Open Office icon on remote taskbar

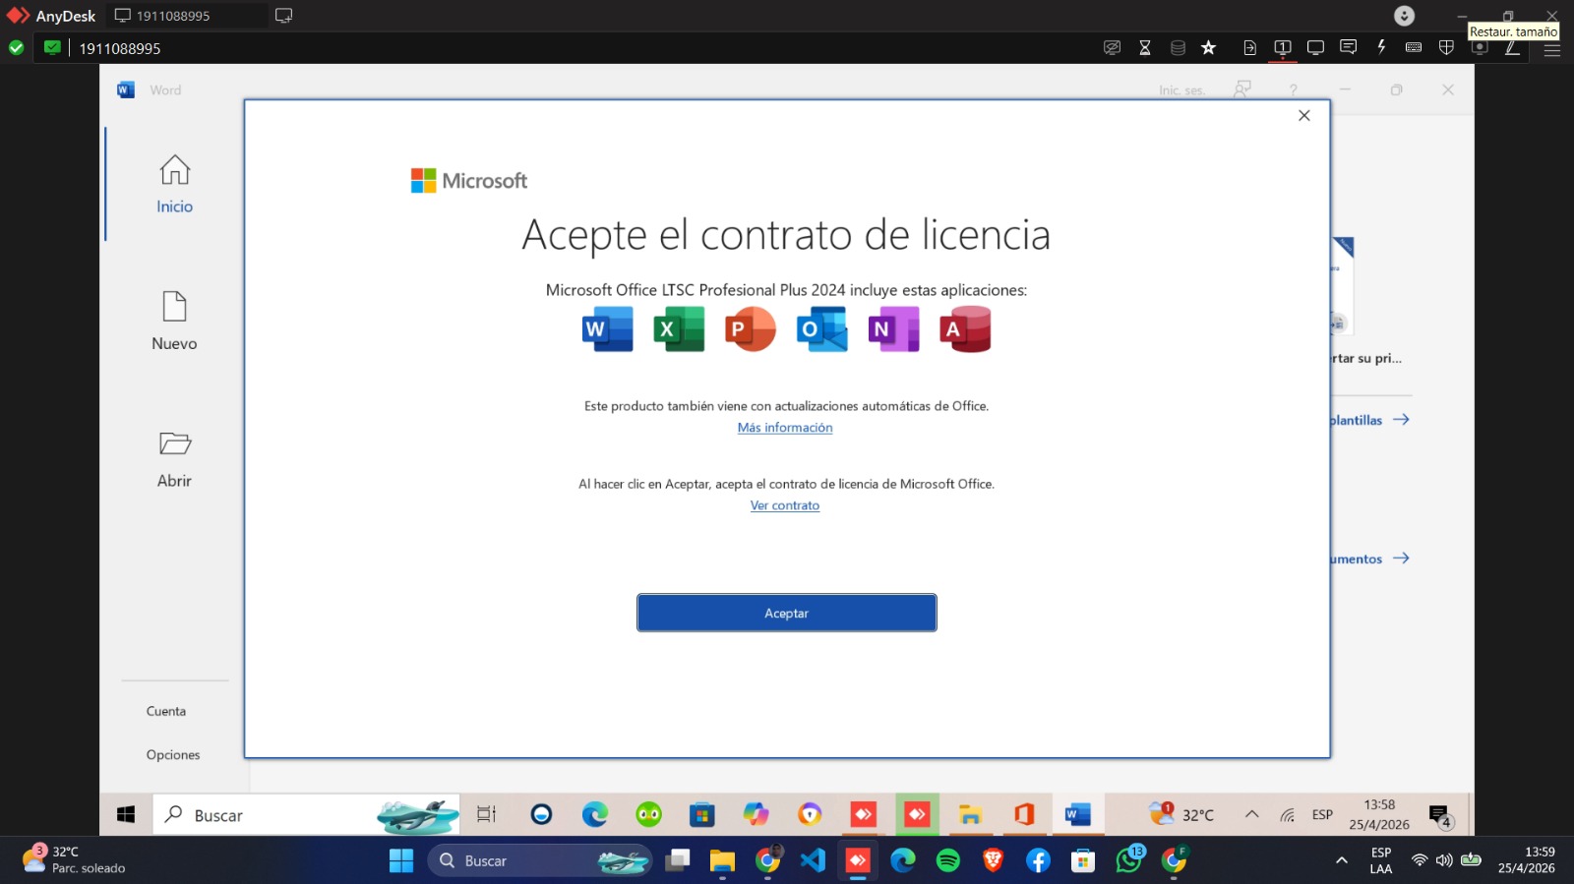click(x=1024, y=815)
